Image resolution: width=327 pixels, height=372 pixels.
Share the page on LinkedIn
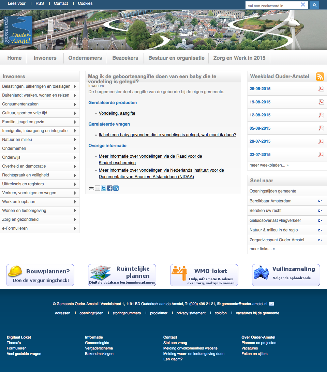coord(116,188)
